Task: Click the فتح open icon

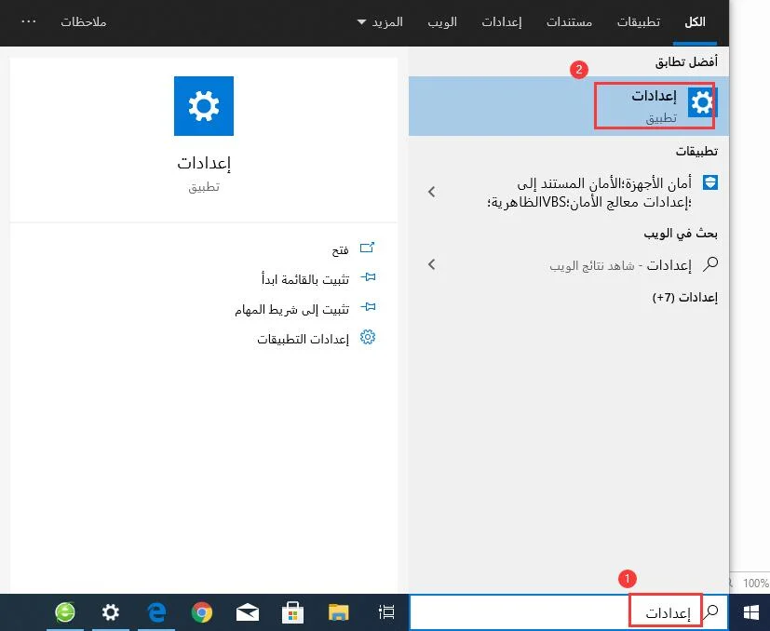Action: tap(368, 248)
